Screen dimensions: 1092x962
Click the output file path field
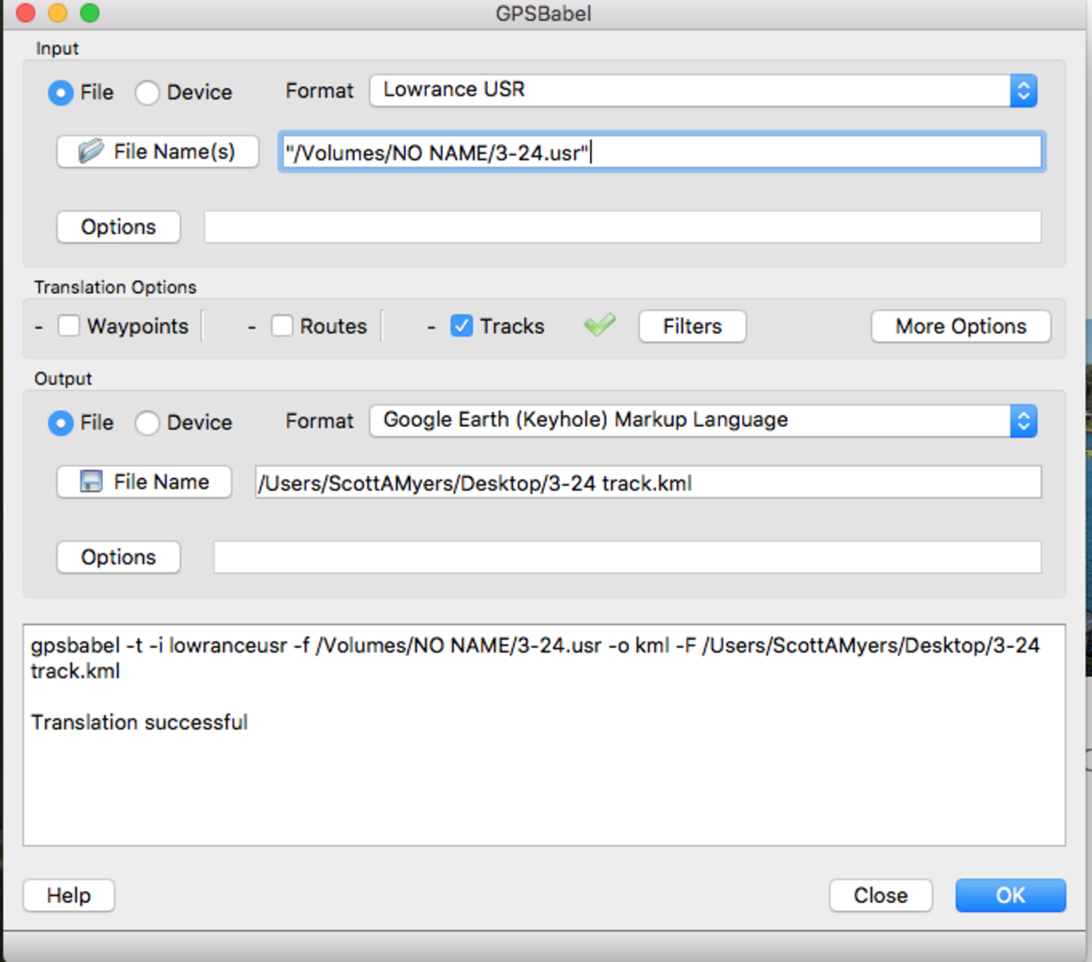[x=648, y=482]
